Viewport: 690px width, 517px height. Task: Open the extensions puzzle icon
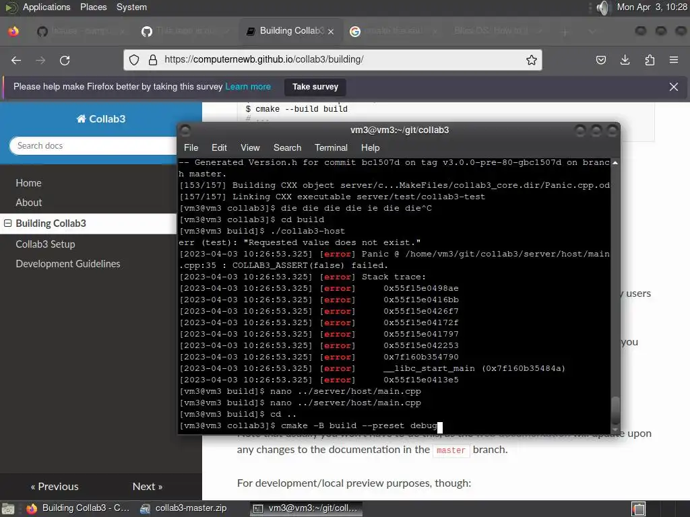pyautogui.click(x=650, y=60)
